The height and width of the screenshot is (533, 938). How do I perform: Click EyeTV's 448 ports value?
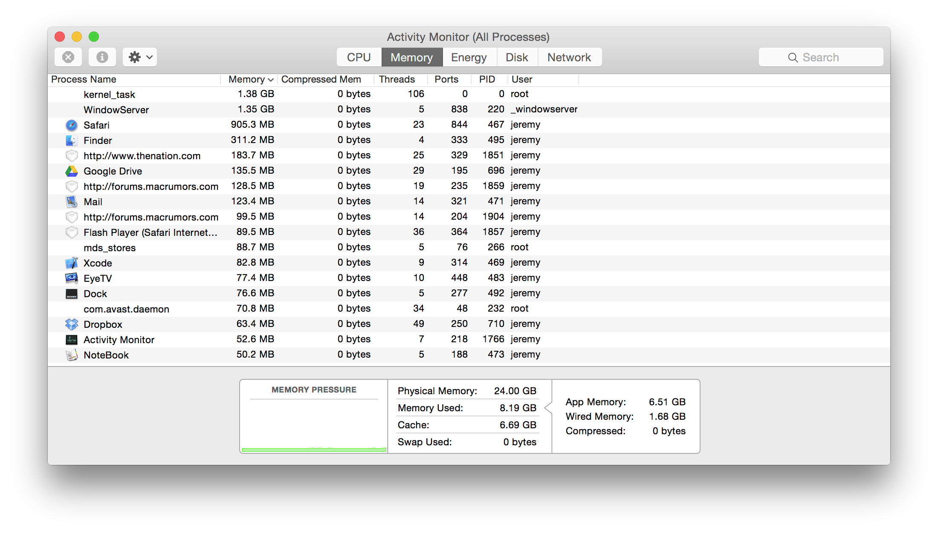(459, 278)
